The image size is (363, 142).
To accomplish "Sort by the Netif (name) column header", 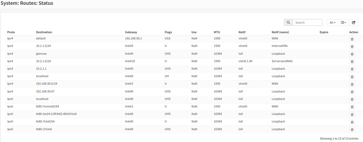I will tap(280, 32).
